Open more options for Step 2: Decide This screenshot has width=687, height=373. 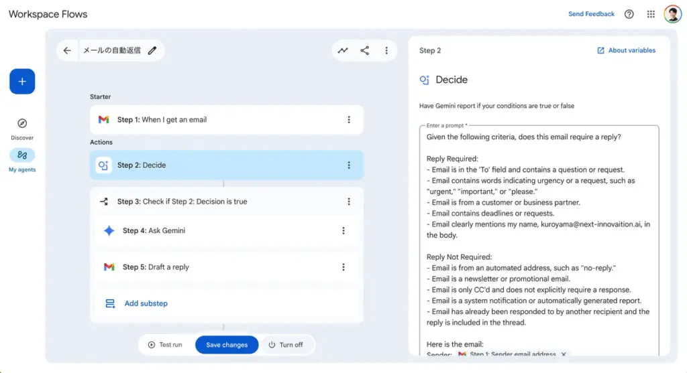click(349, 165)
